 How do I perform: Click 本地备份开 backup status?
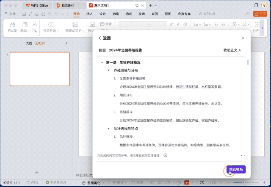[56, 182]
